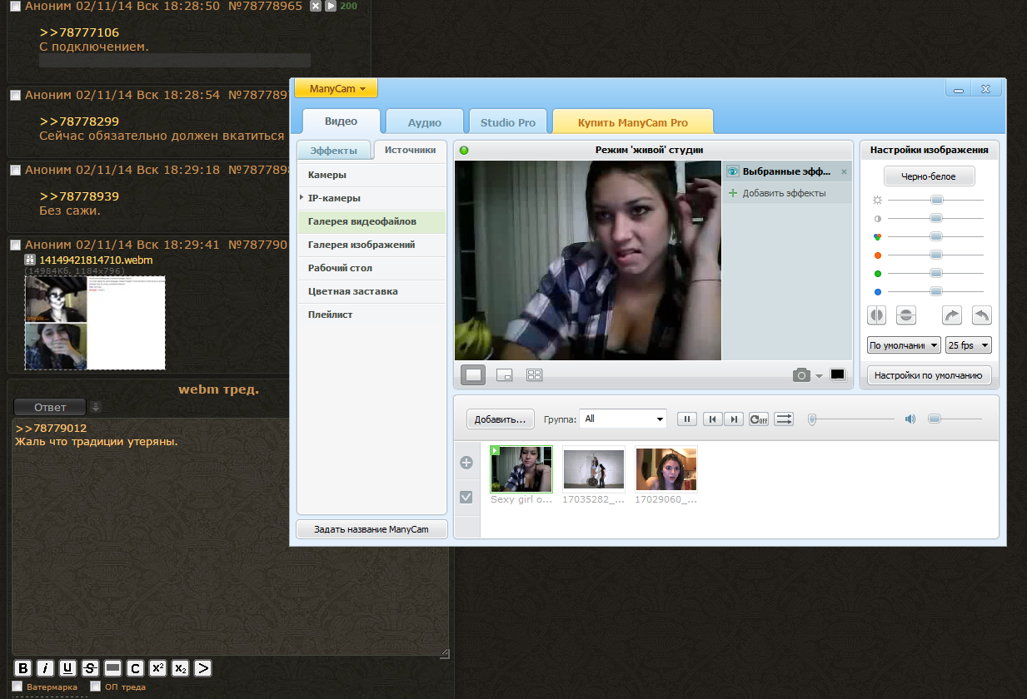The width and height of the screenshot is (1027, 699).
Task: Click the checkmark icon beside the video gallery
Action: click(x=466, y=497)
